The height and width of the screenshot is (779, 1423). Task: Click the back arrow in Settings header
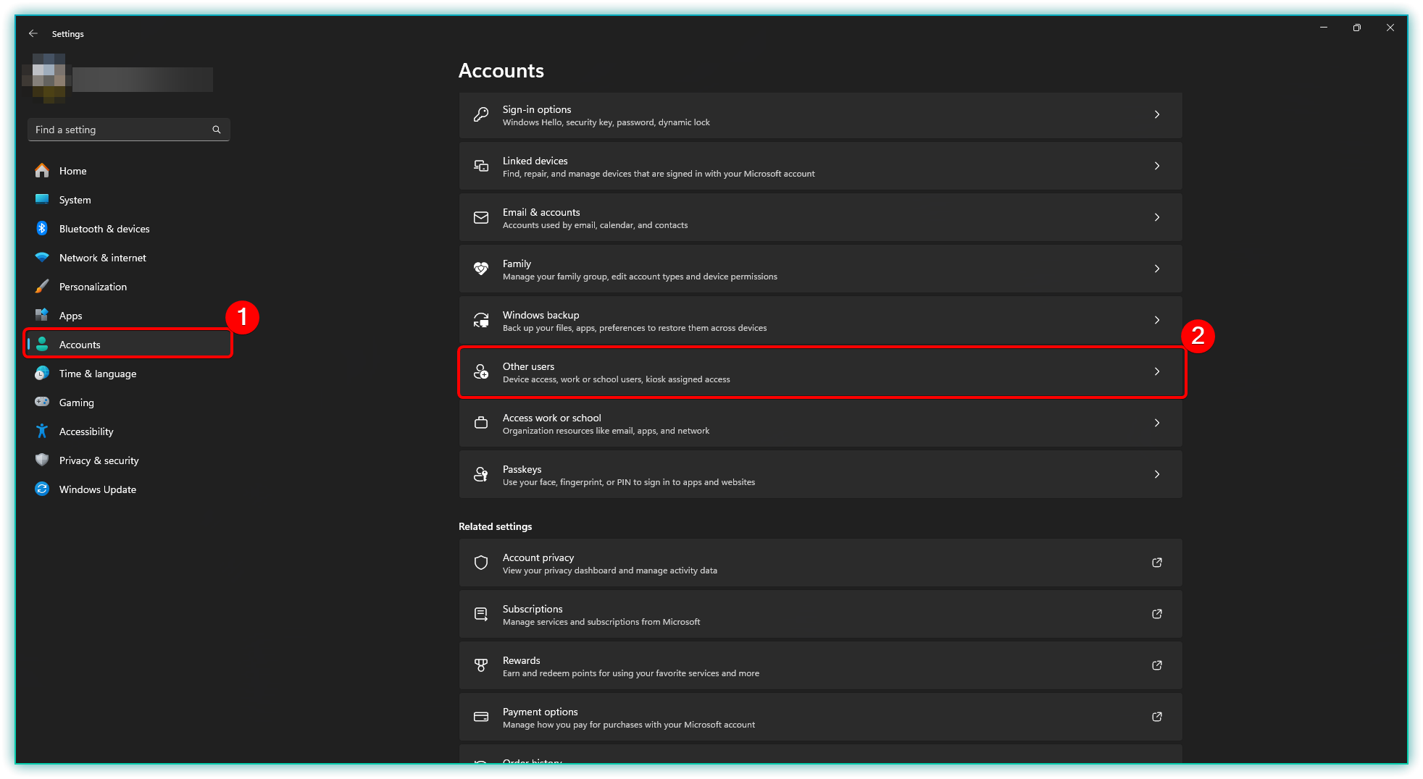tap(33, 34)
